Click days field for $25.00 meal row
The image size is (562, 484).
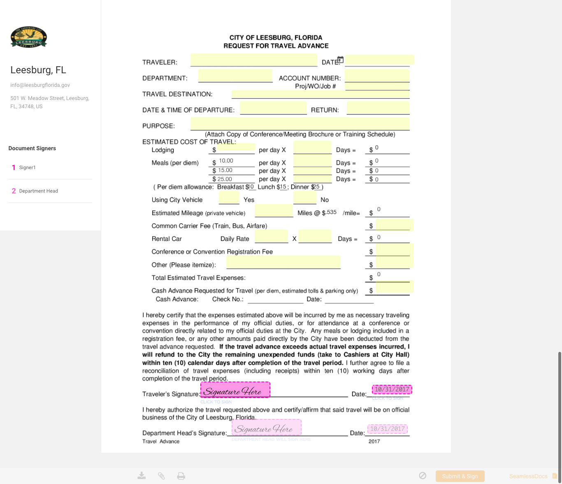[313, 179]
